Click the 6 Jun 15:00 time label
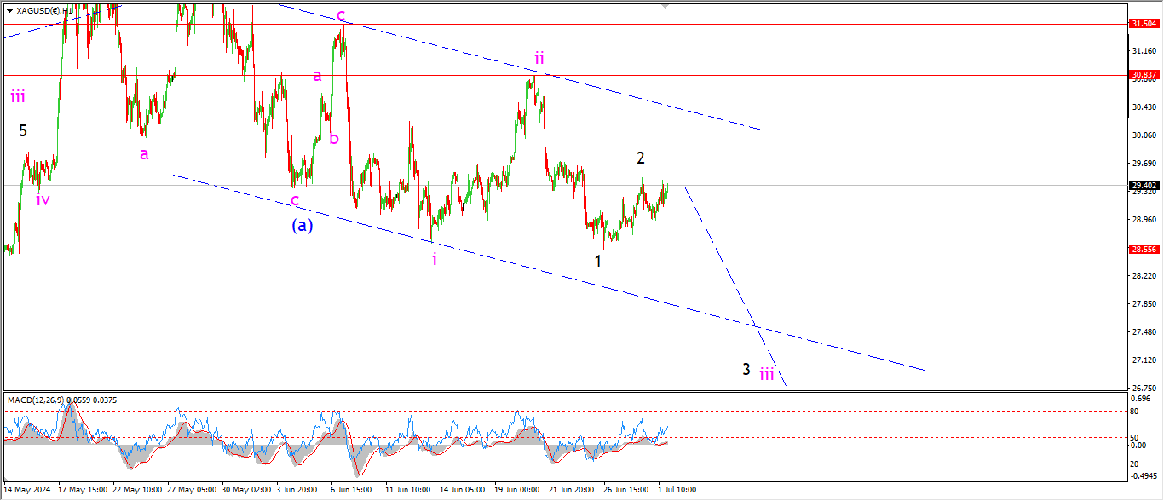This screenshot has width=1164, height=501. tap(349, 490)
